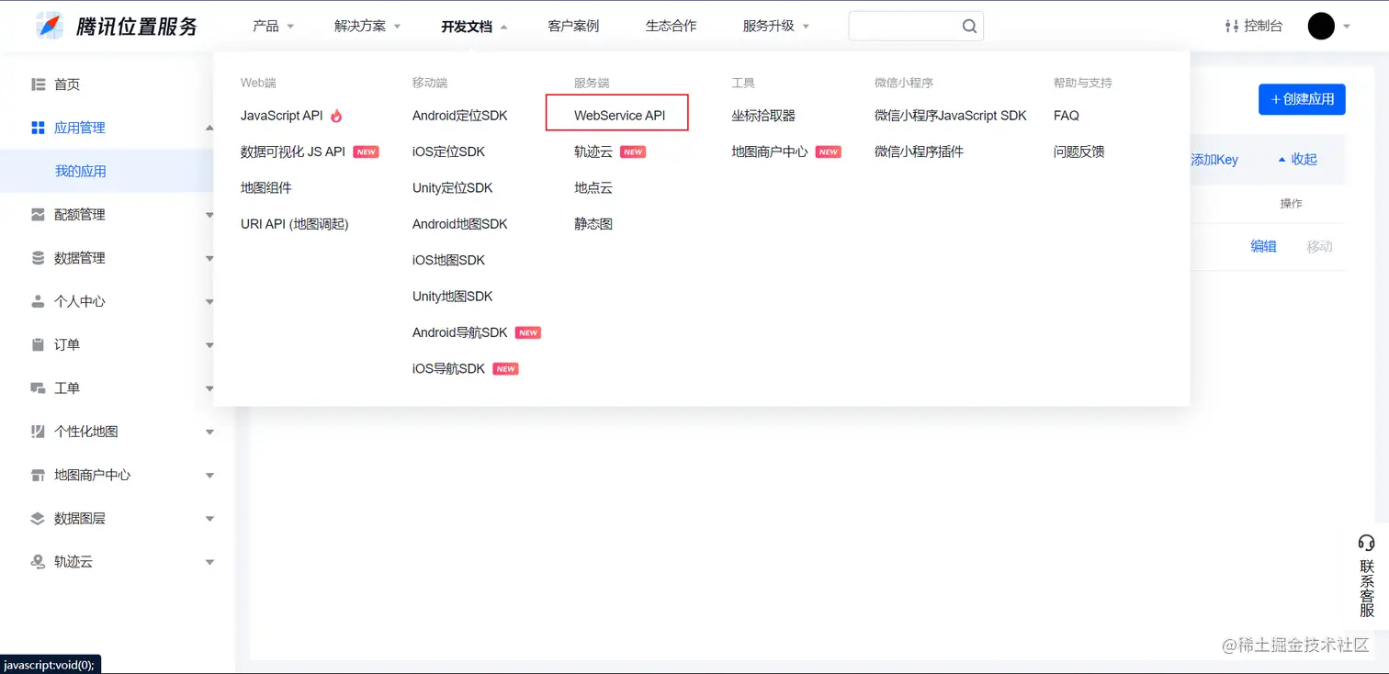Expand the 产品 top menu
This screenshot has width=1389, height=674.
tap(273, 26)
